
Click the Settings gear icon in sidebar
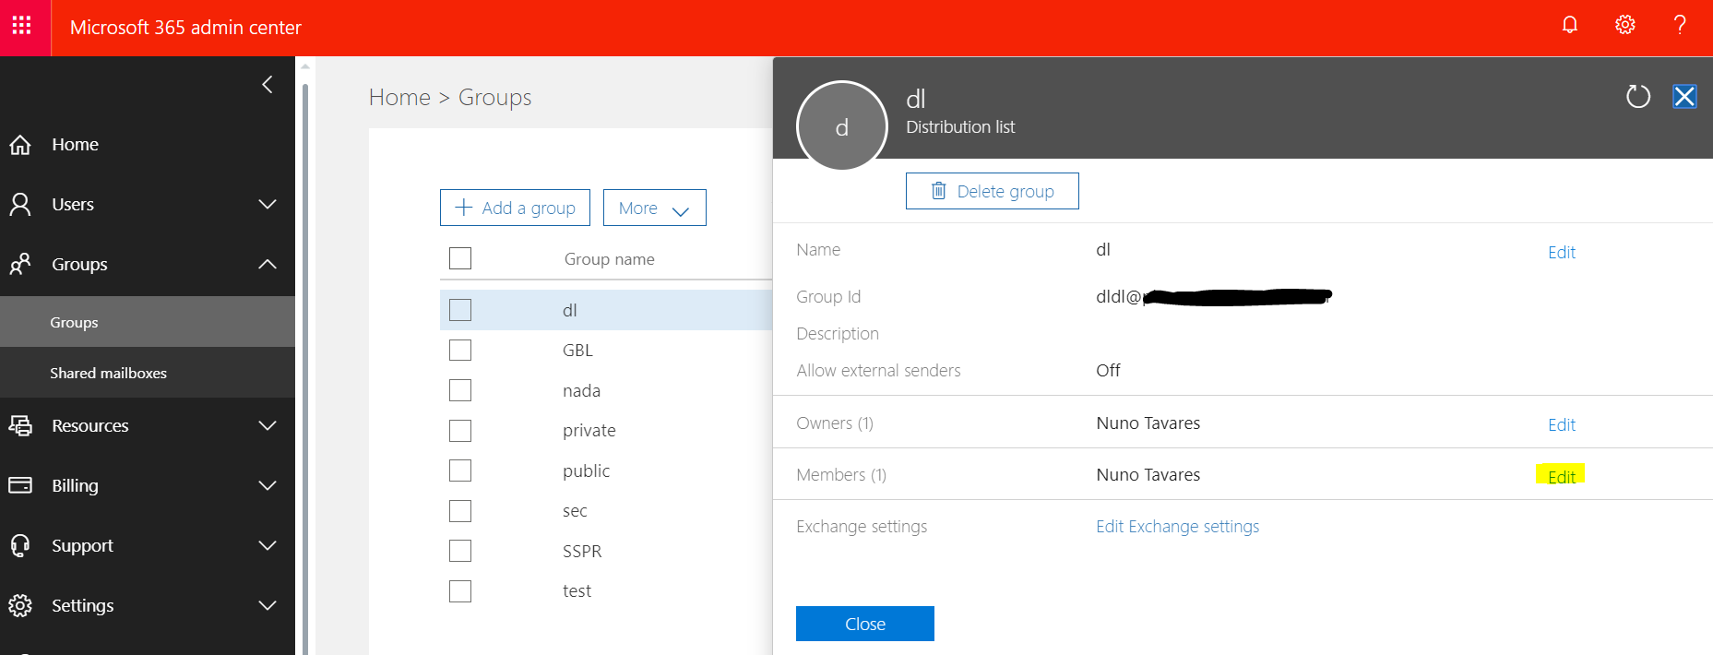point(20,605)
